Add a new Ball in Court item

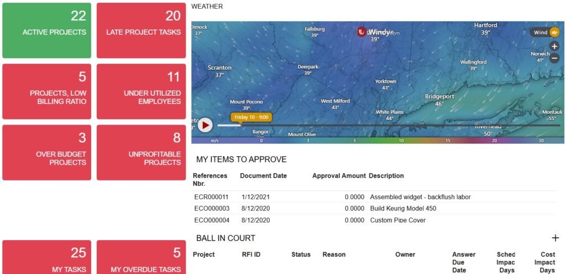click(x=555, y=238)
